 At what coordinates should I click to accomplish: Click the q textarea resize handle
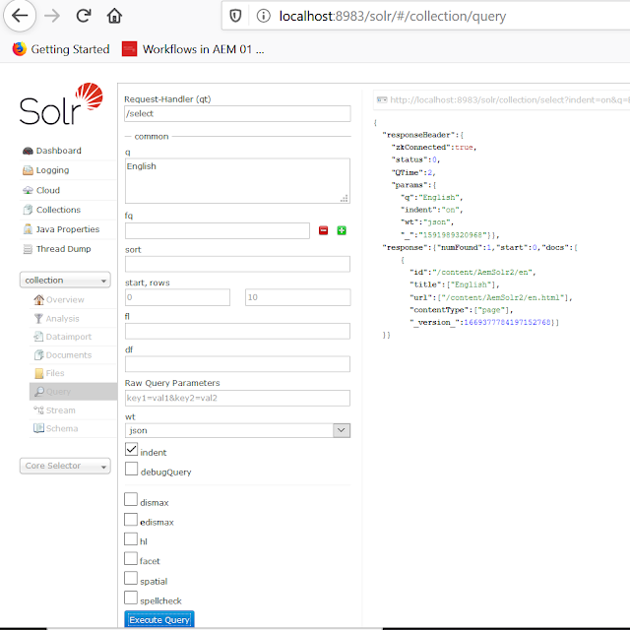345,199
